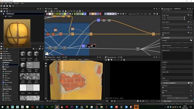Click the histogram icon in 2D view toolbar
Viewport: 194px width, 109px height.
[124, 60]
